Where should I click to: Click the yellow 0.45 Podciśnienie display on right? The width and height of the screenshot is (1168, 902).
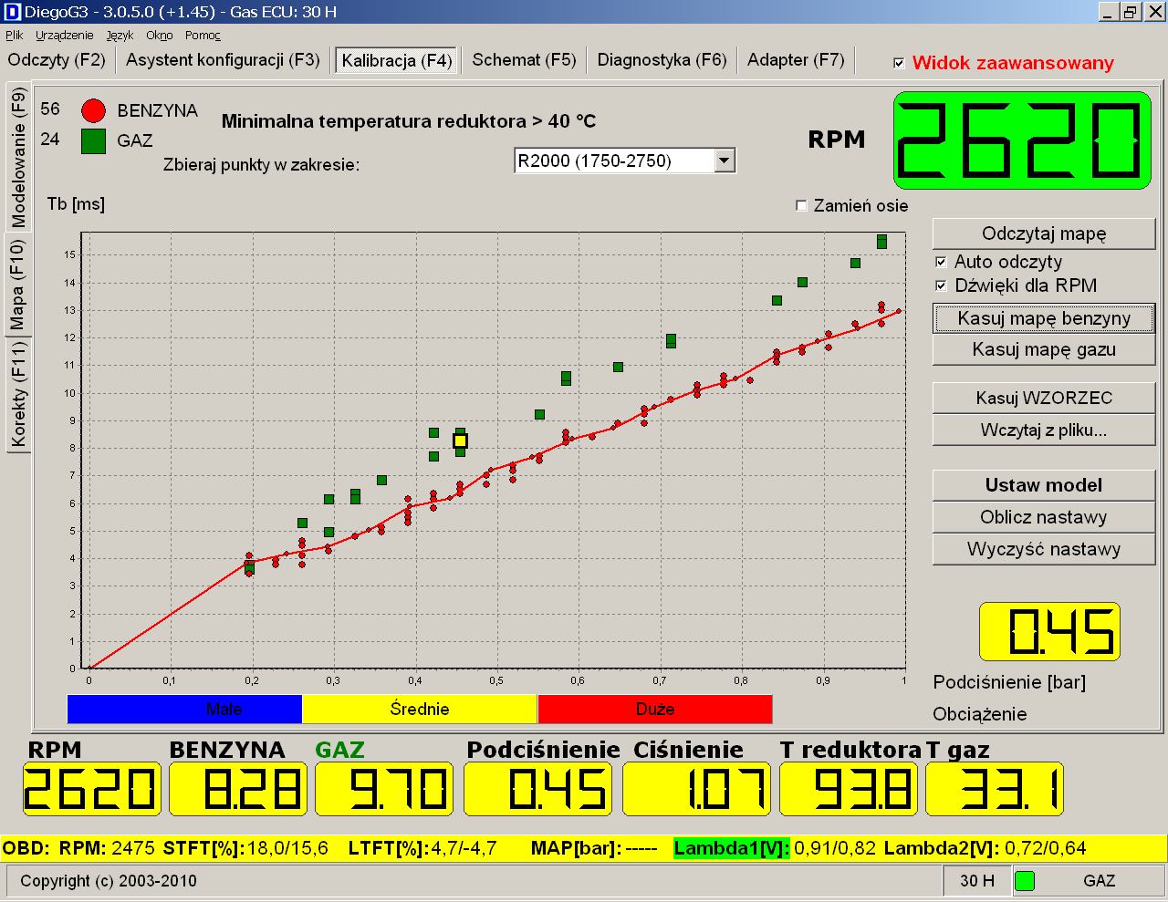point(1049,631)
